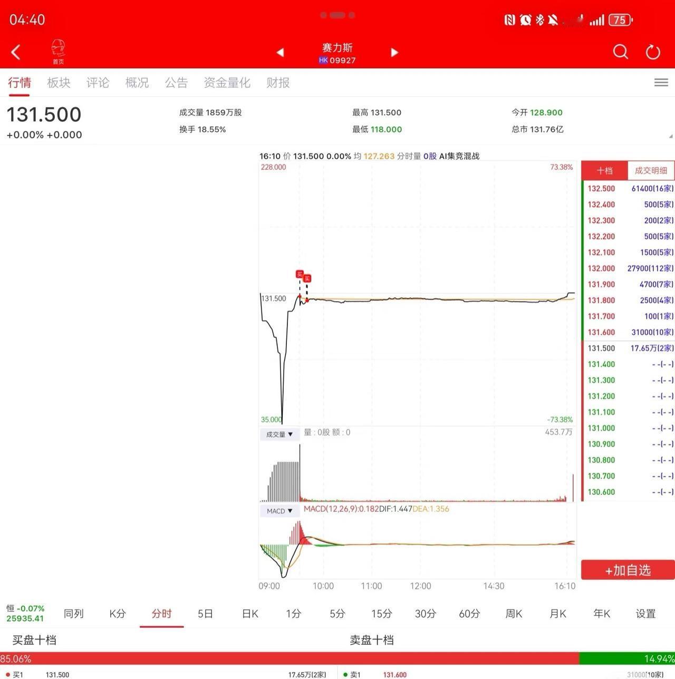This screenshot has width=675, height=679.
Task: Open the 评论 tab
Action: coord(98,82)
